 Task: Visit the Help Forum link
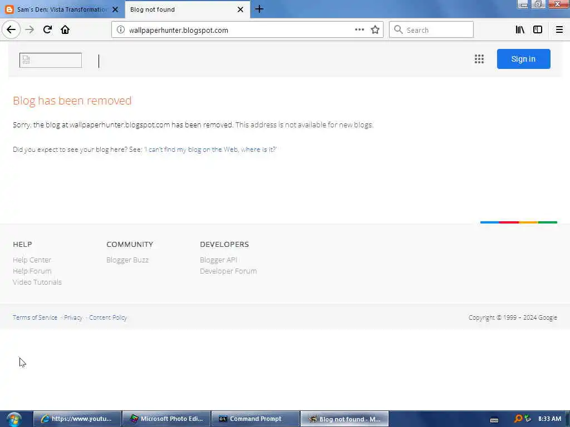[x=32, y=271]
